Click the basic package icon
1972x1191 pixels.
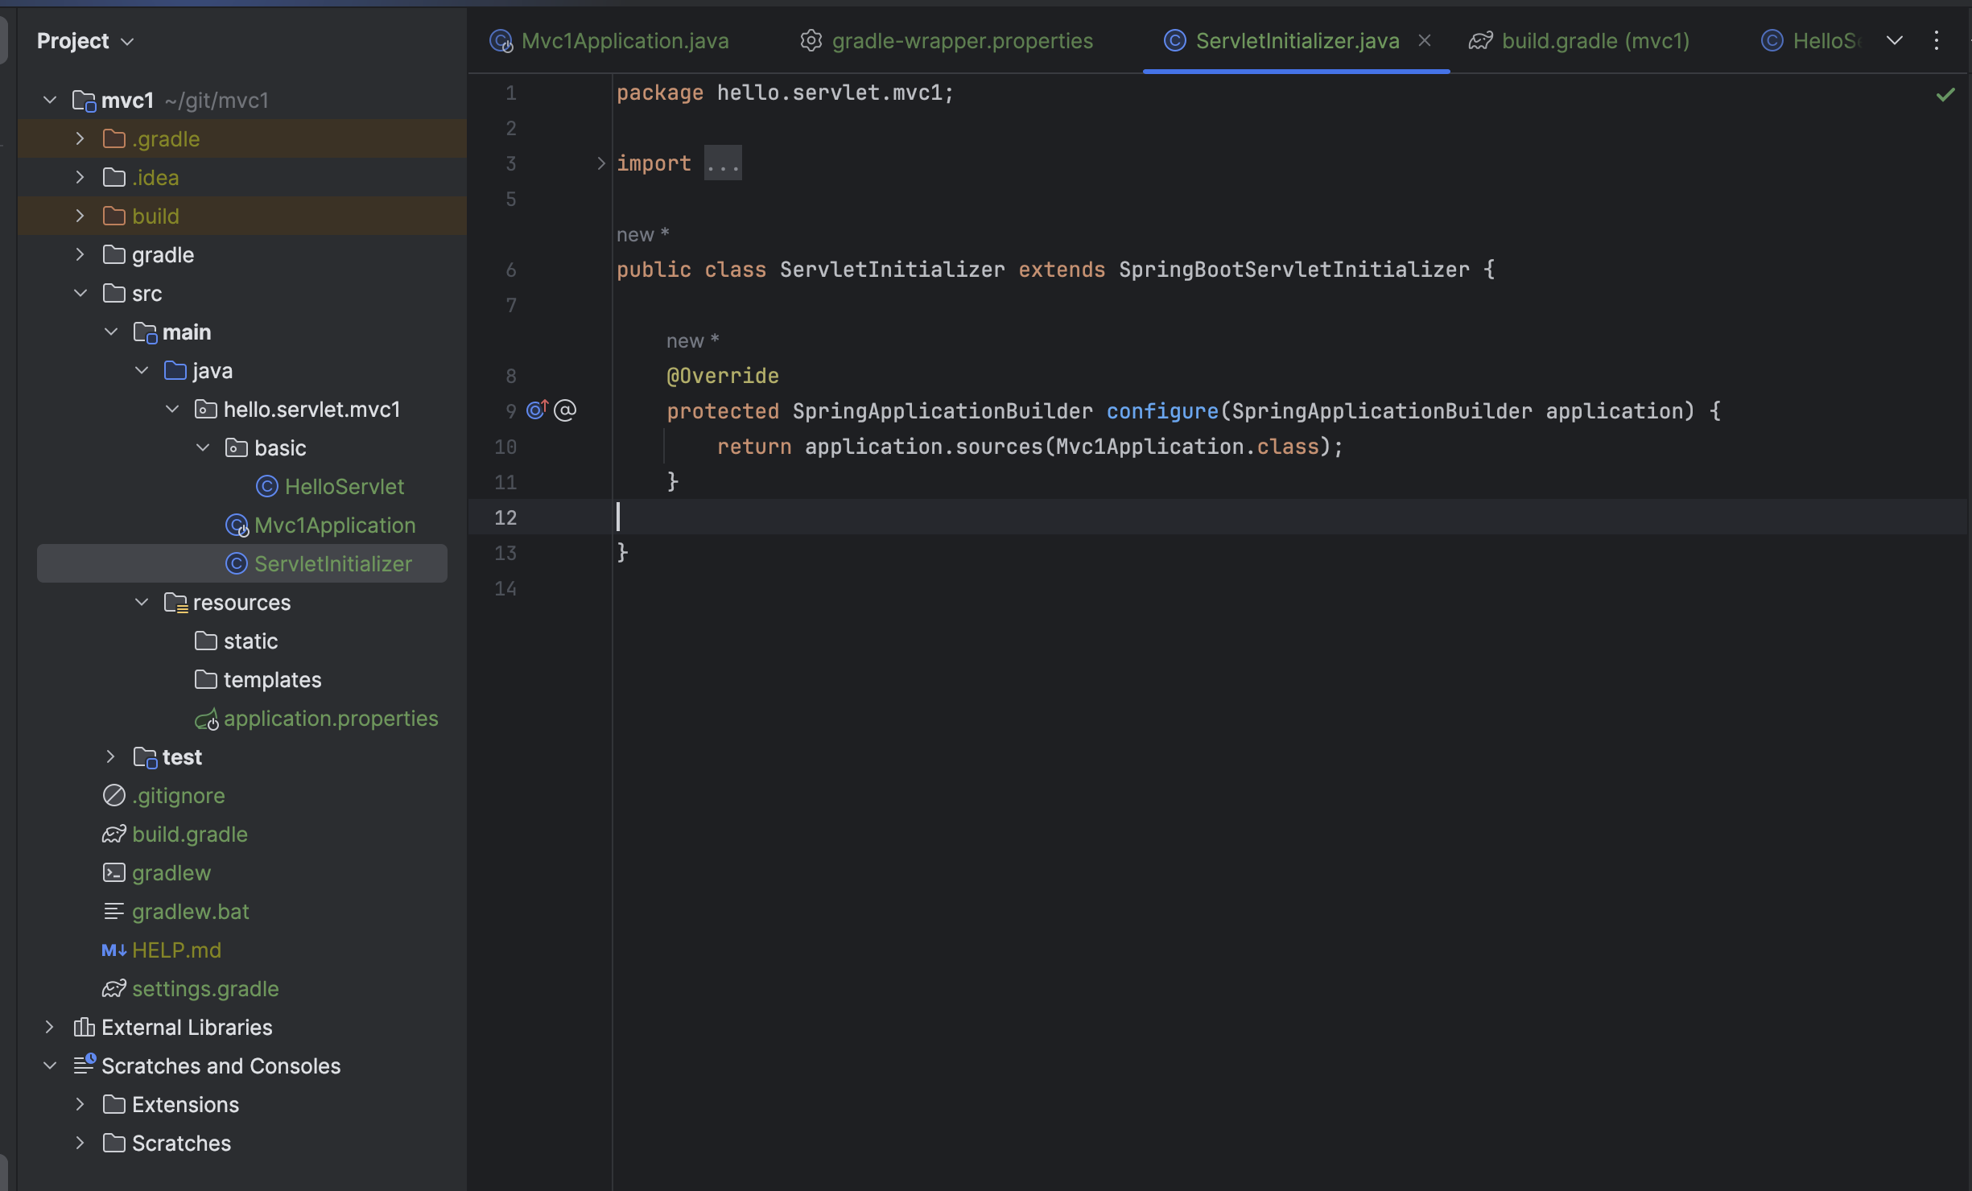(x=237, y=448)
